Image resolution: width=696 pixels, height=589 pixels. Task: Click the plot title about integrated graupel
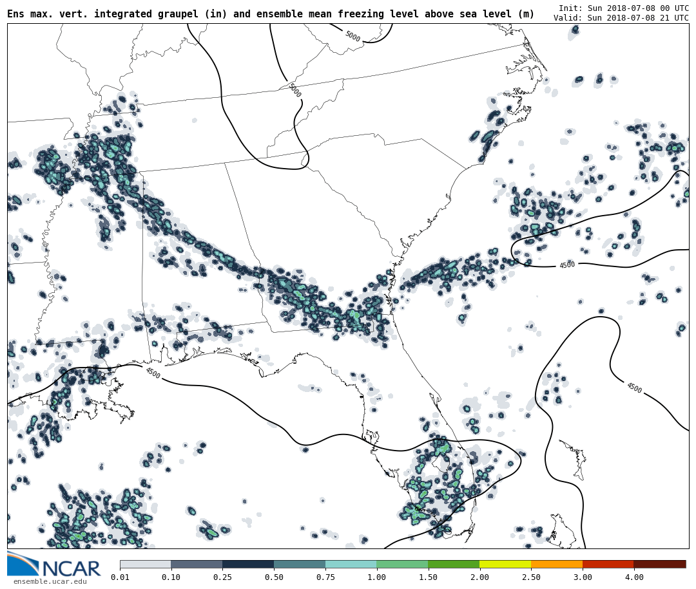point(271,14)
